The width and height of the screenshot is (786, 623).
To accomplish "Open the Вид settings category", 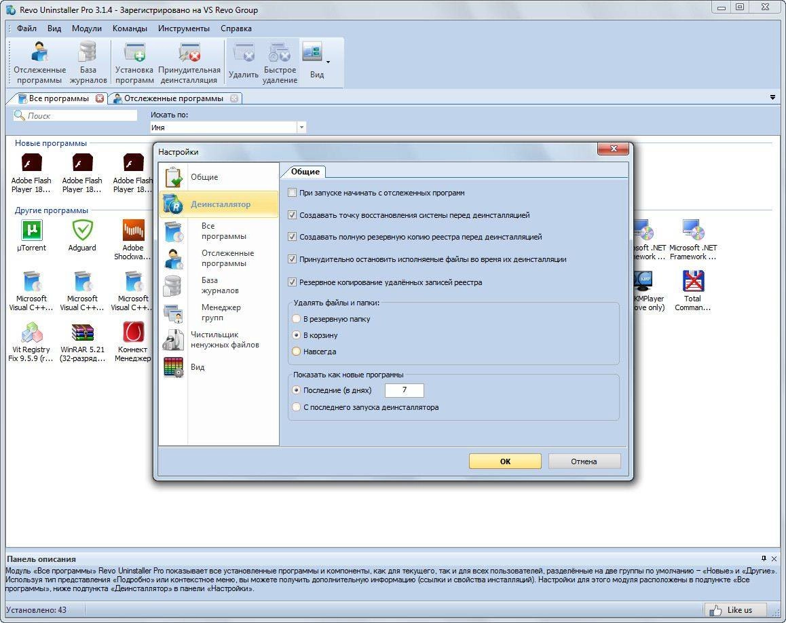I will tap(219, 367).
